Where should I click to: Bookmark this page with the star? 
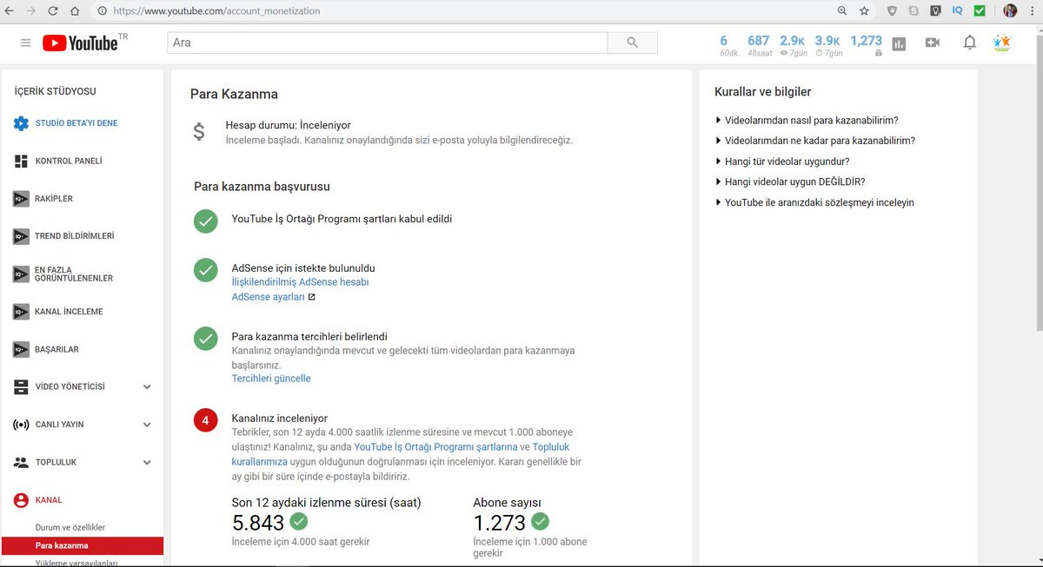[864, 11]
